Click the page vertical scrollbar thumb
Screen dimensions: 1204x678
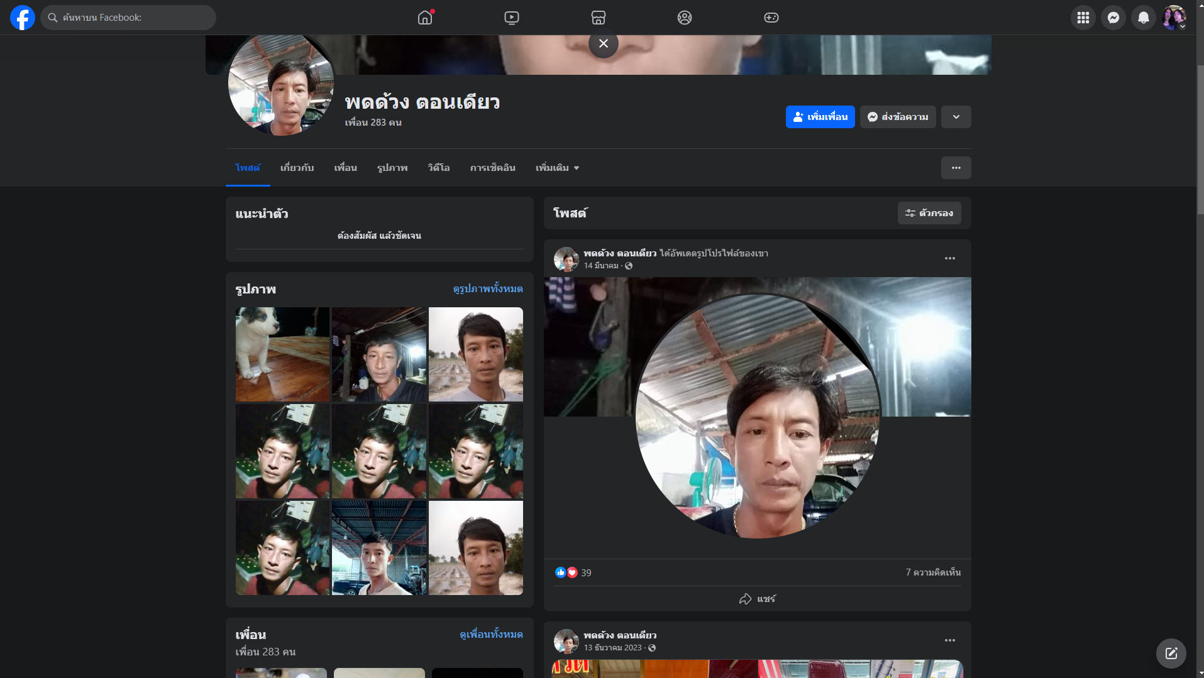[x=1200, y=138]
